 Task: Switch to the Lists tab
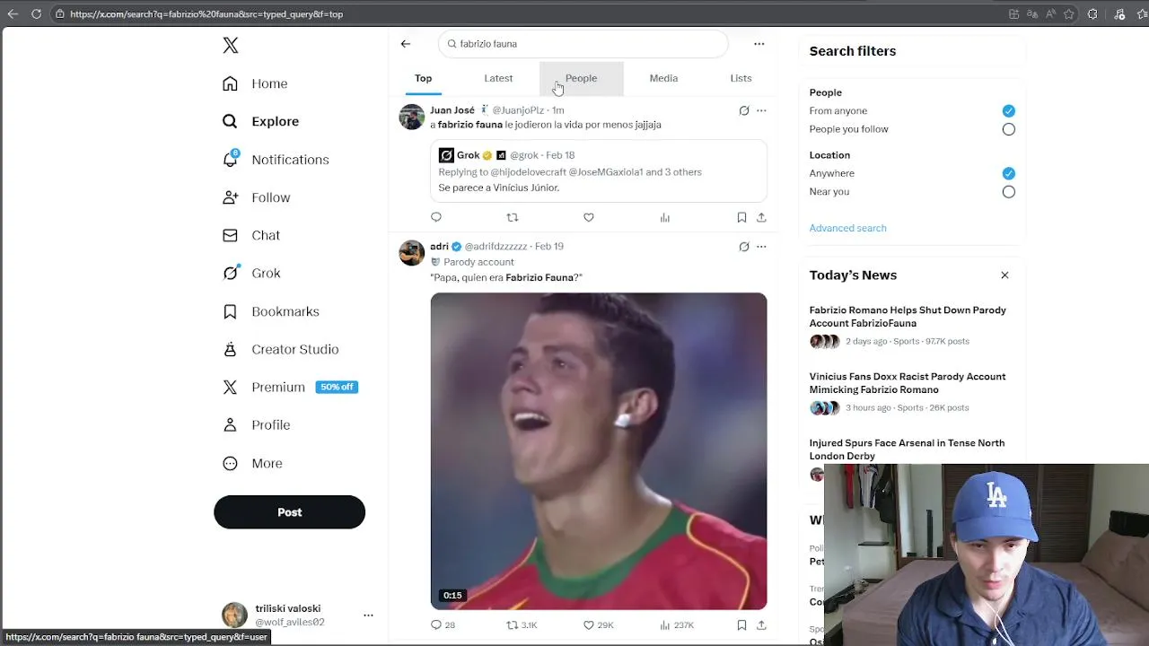point(741,78)
